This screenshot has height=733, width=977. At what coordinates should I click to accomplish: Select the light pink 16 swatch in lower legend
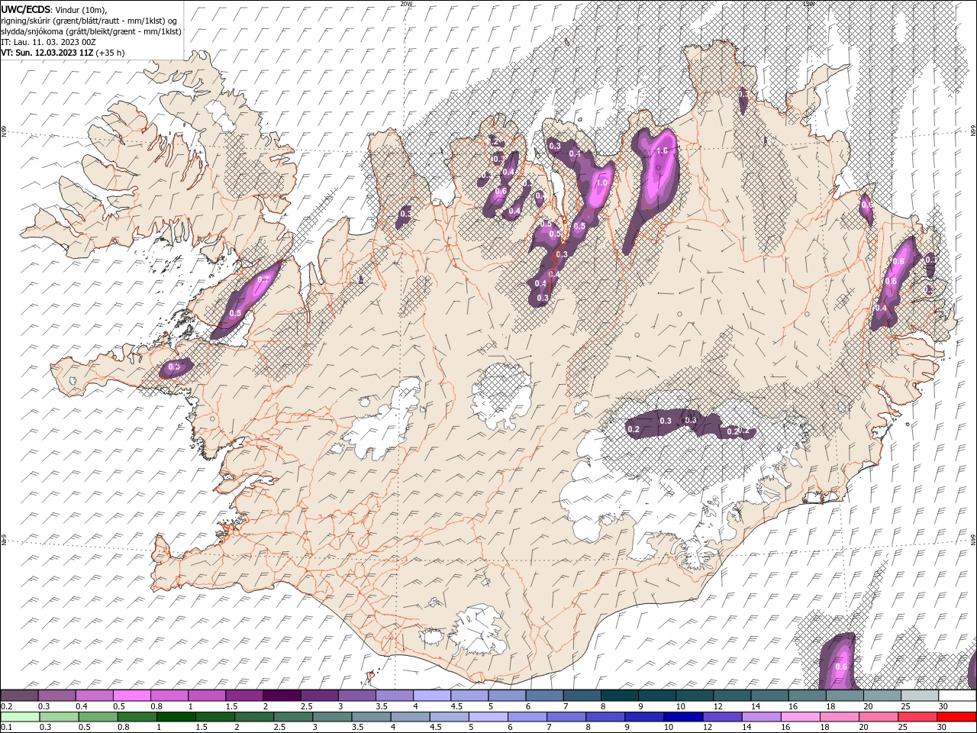click(x=801, y=717)
